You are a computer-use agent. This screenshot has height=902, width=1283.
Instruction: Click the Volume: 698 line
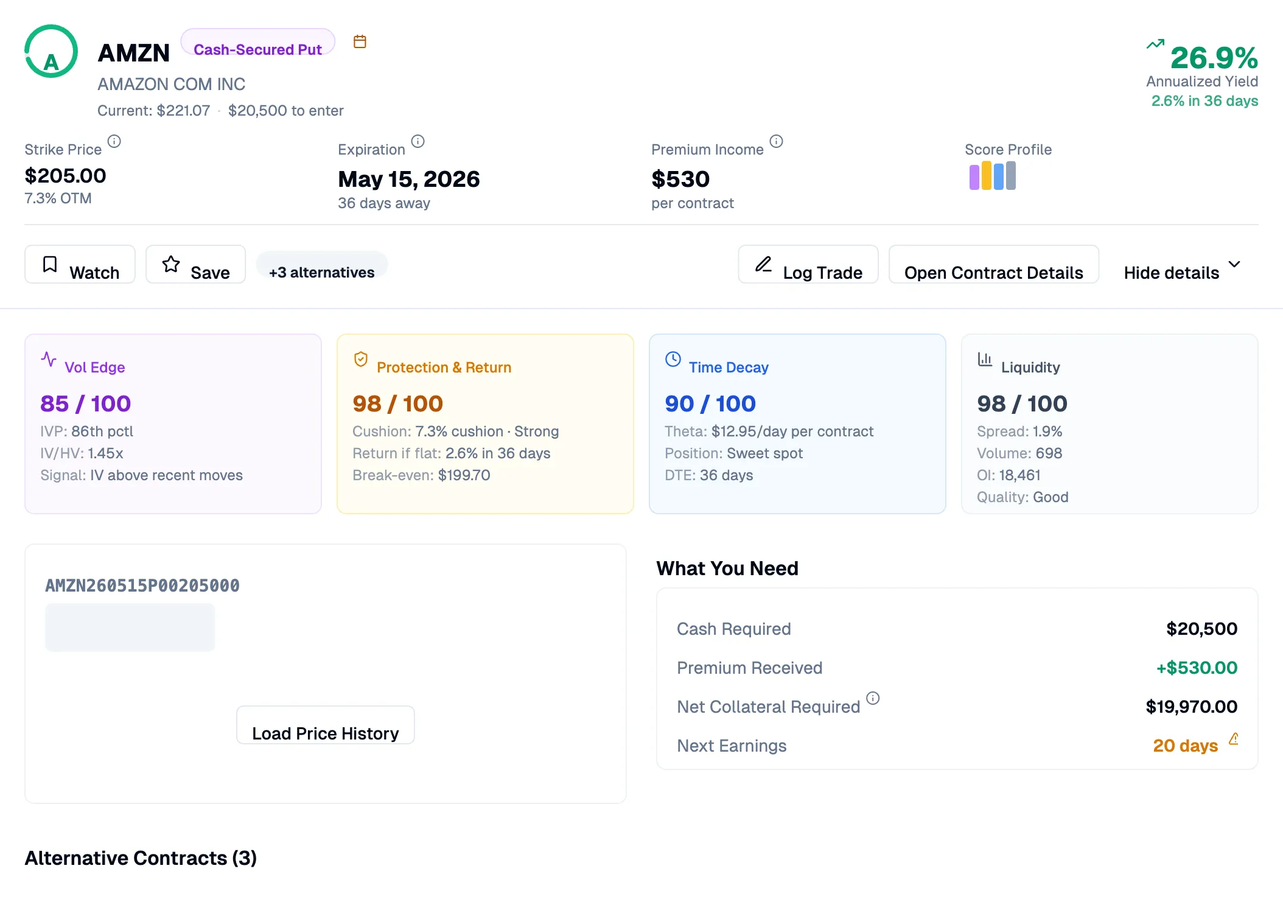[1019, 453]
